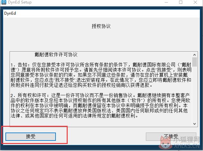Click the scroll up arrow in the license text box
The width and height of the screenshot is (203, 151).
pyautogui.click(x=194, y=55)
